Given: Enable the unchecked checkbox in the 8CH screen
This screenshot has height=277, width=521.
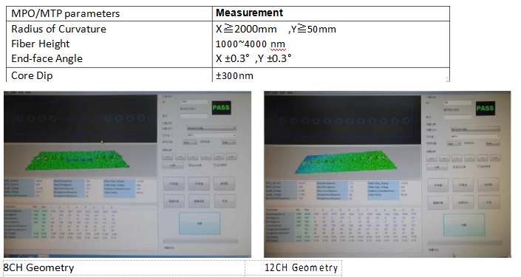Looking at the screenshot, I should tap(215, 165).
